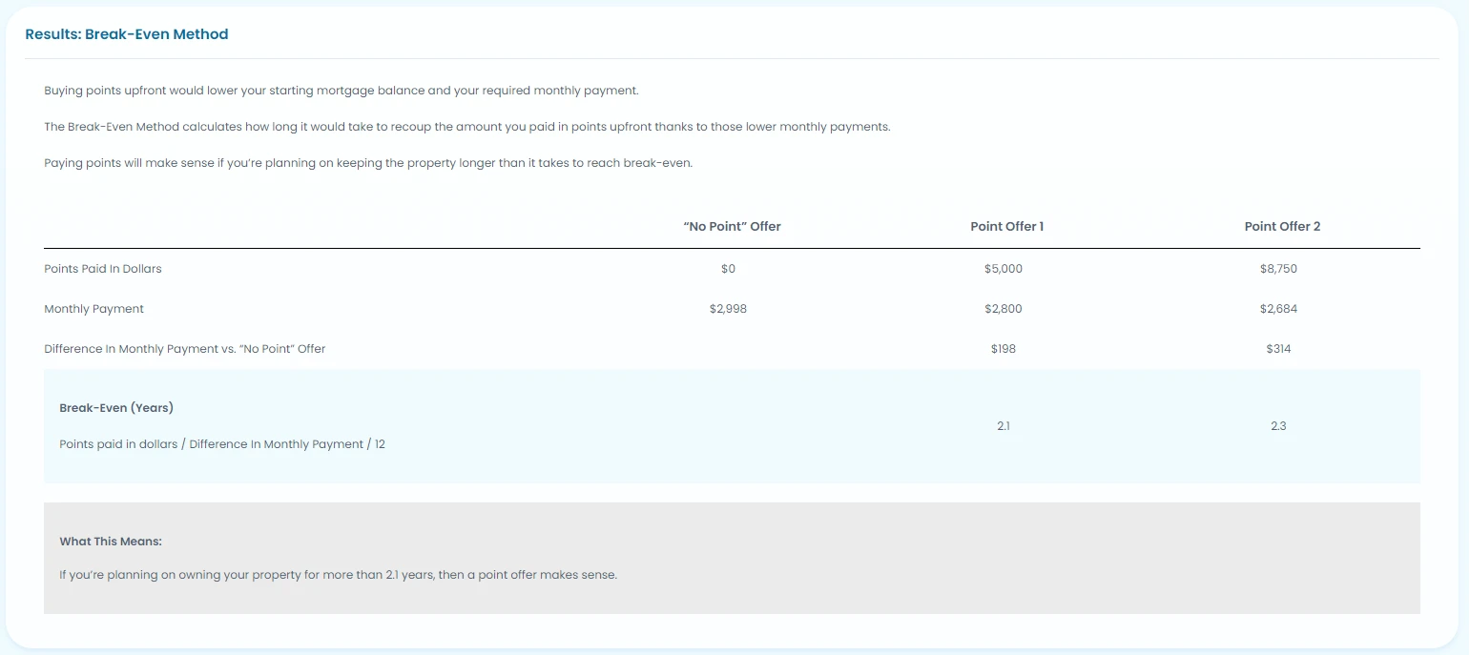Click the $2,684 monthly payment value
1470x655 pixels.
point(1278,309)
